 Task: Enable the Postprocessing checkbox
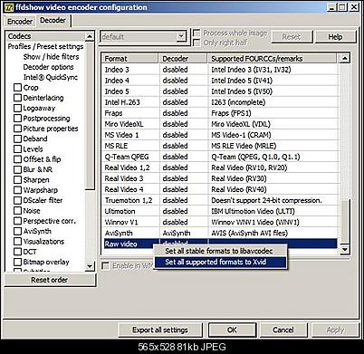pos(17,119)
